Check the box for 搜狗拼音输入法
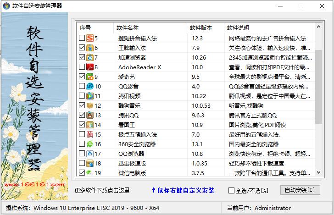Image resolution: width=334 pixels, height=215 pixels. tap(82, 38)
